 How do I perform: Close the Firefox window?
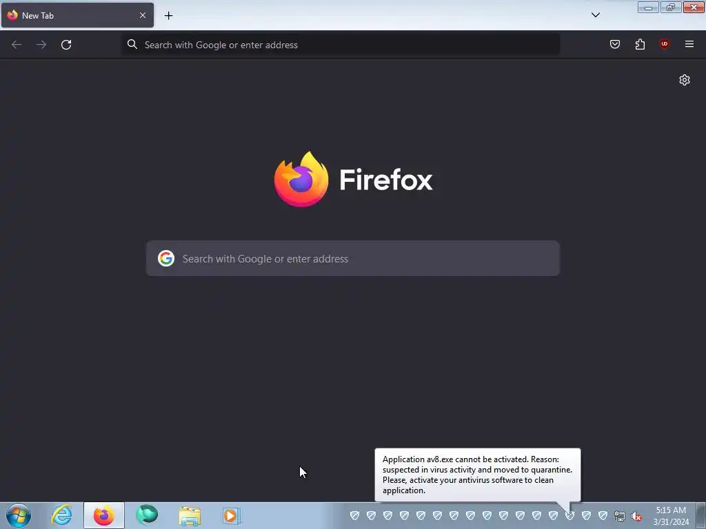pyautogui.click(x=694, y=7)
